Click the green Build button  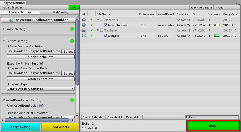coord(213,126)
